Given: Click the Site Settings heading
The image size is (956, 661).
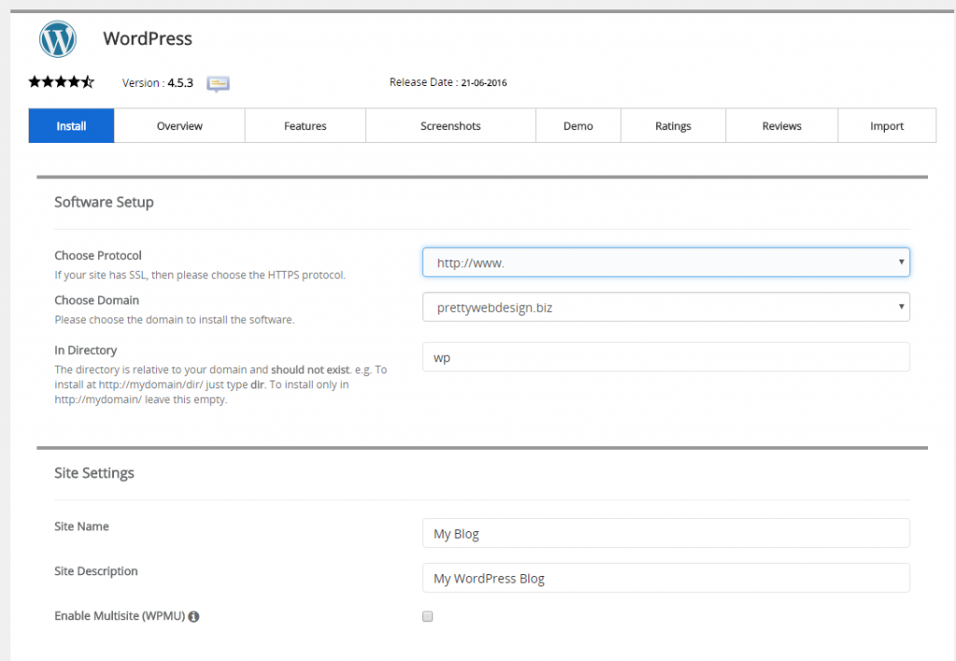Looking at the screenshot, I should coord(94,472).
